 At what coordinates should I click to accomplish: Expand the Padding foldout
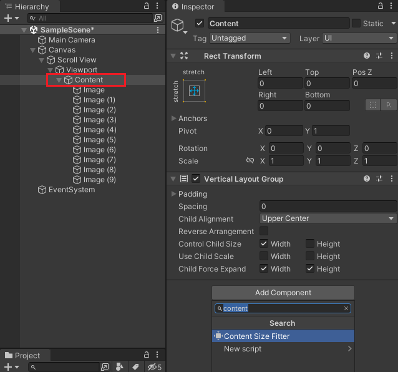coord(173,193)
